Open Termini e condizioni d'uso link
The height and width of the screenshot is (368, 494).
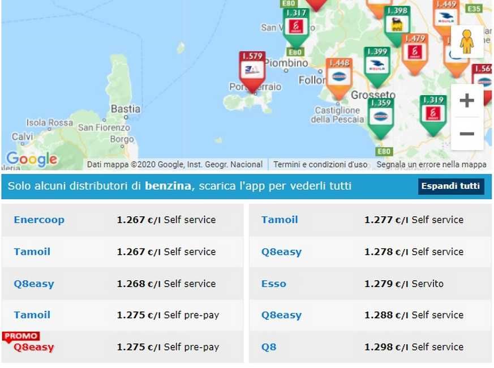320,165
